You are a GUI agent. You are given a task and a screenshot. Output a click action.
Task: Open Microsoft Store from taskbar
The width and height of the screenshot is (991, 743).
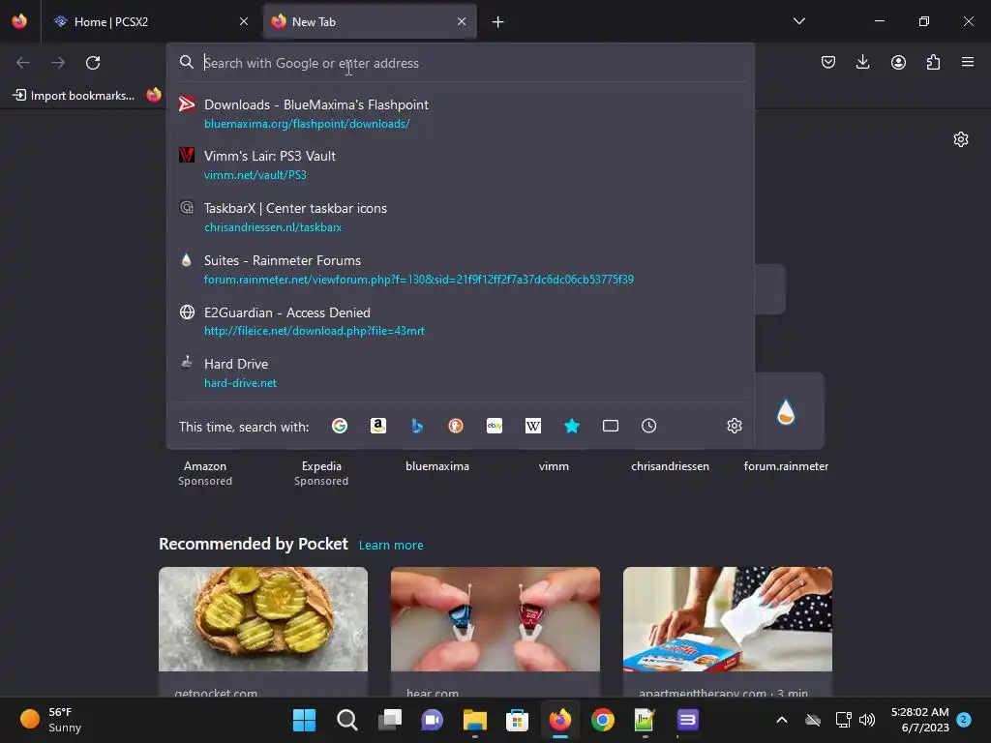point(517,720)
